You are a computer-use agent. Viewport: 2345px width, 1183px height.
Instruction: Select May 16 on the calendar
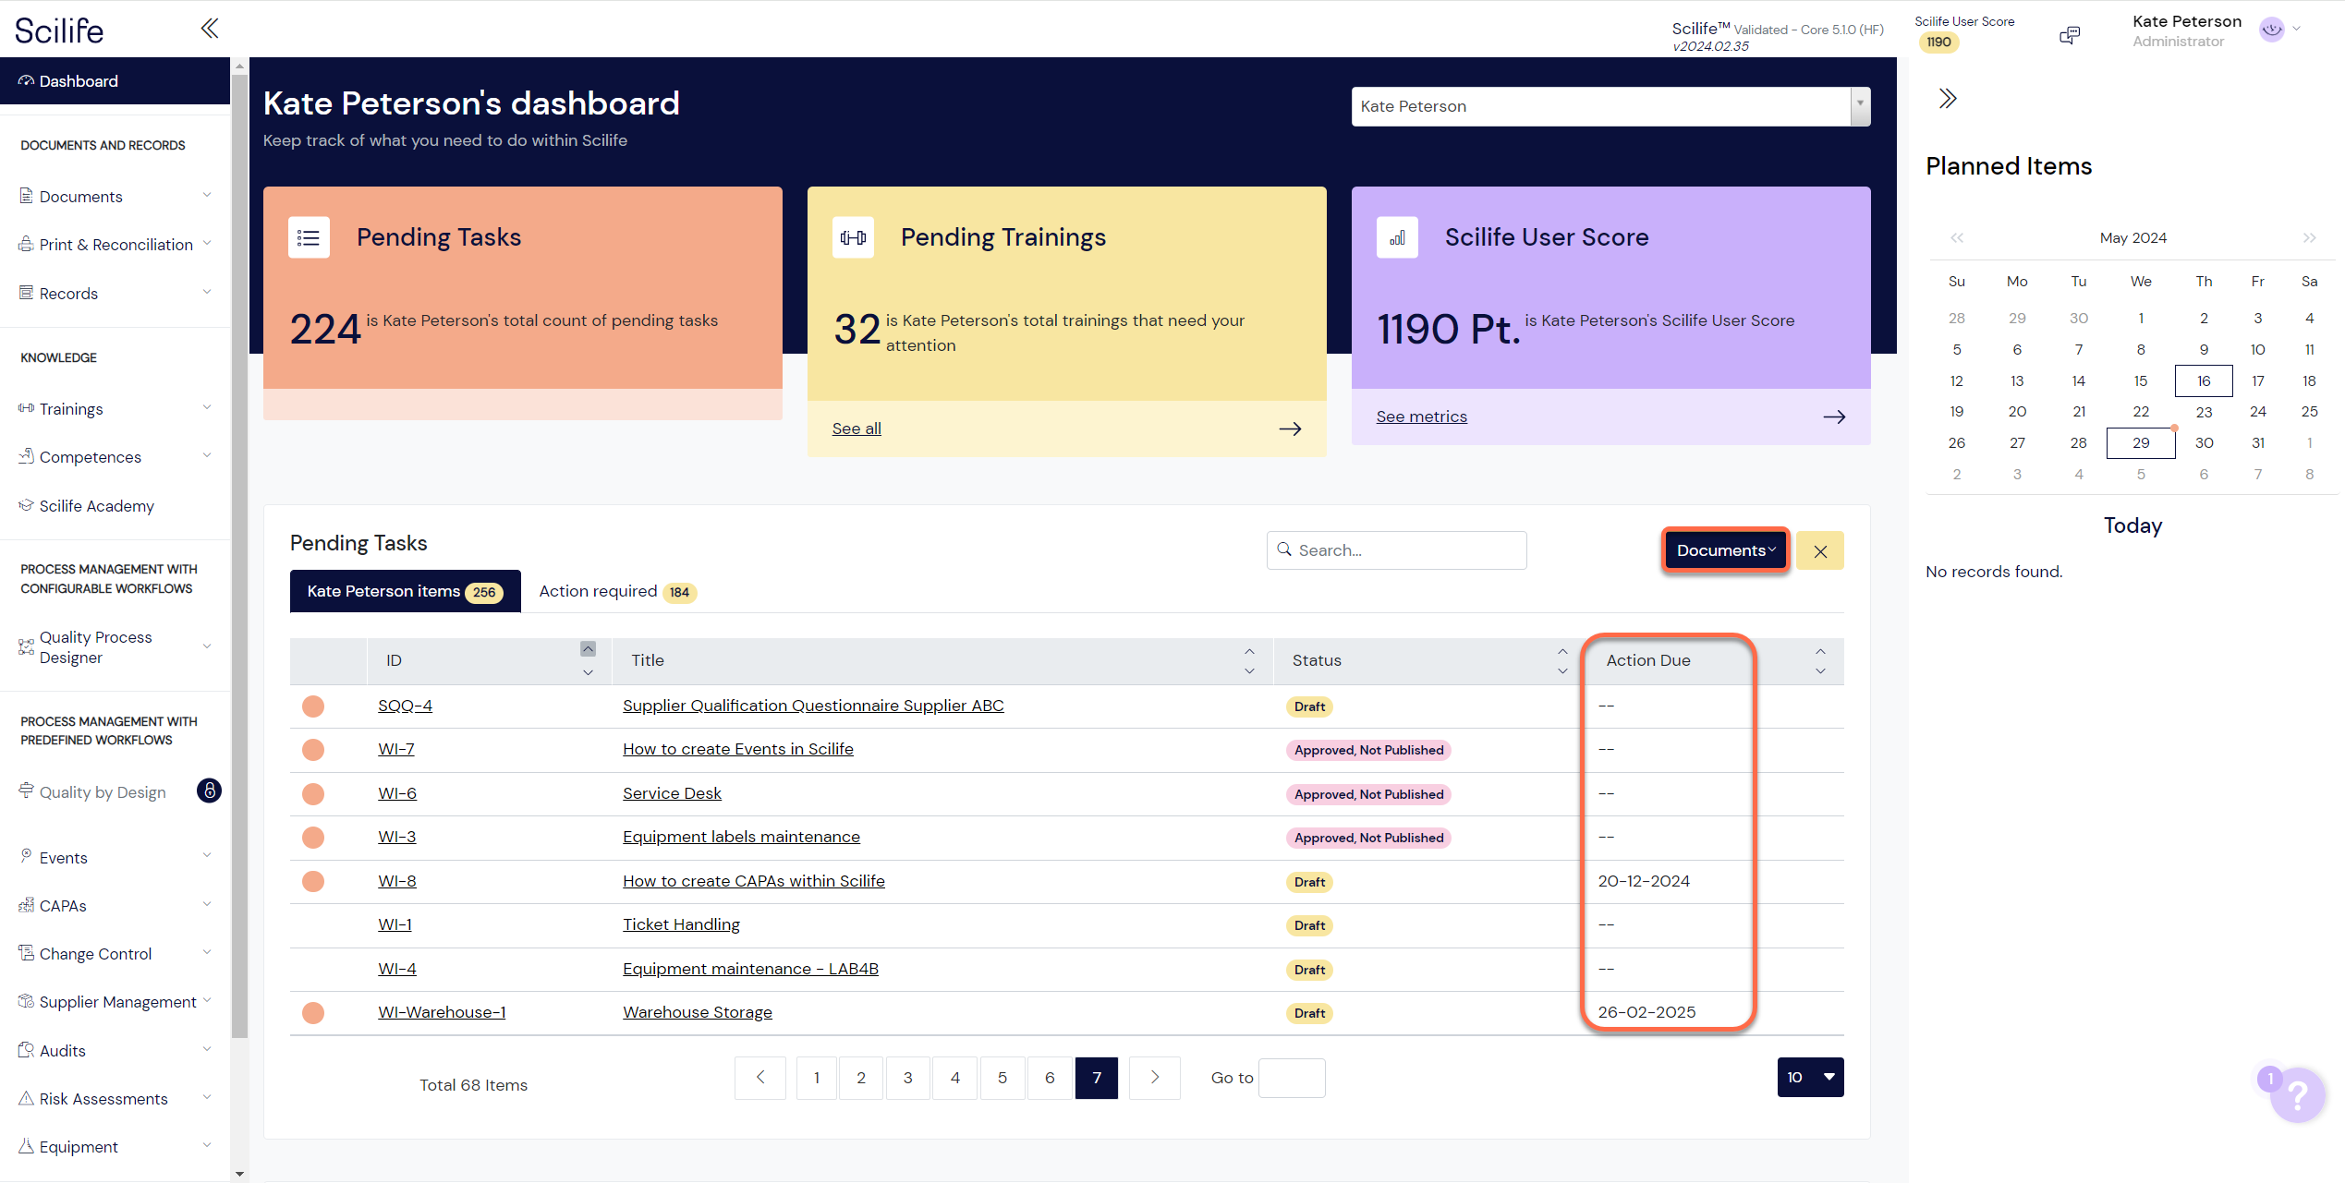click(x=2204, y=380)
